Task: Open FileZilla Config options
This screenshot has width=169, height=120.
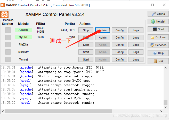Action: tap(119, 45)
